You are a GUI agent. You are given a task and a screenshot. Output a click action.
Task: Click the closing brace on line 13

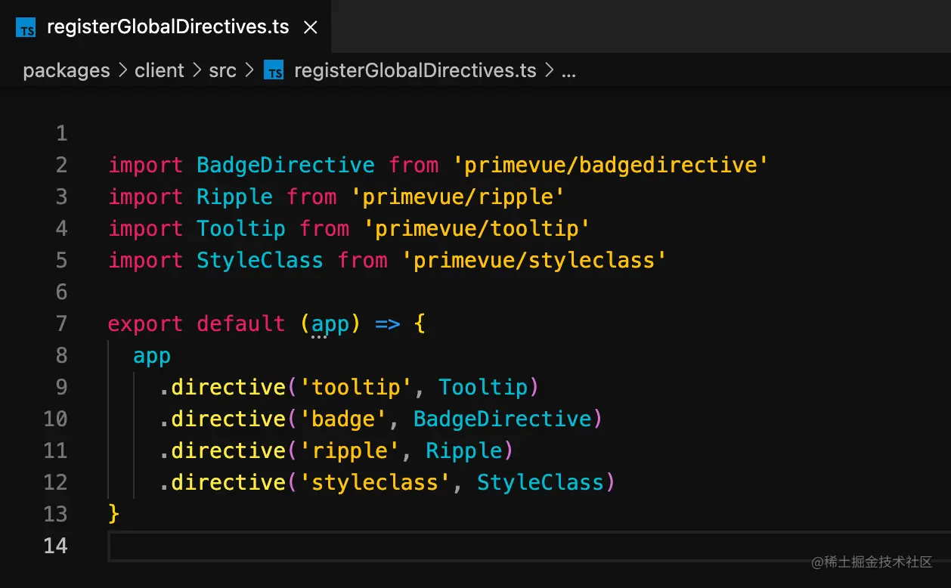(114, 515)
